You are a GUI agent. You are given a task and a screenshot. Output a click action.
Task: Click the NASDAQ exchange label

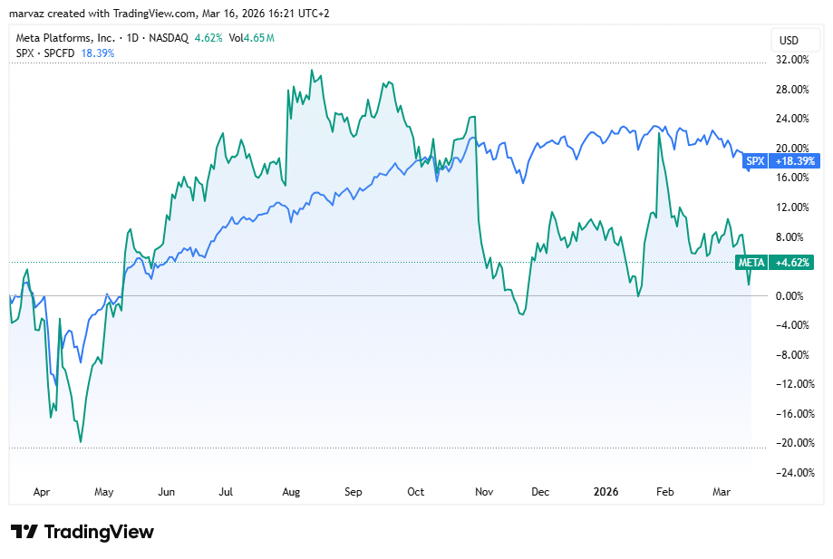[169, 38]
